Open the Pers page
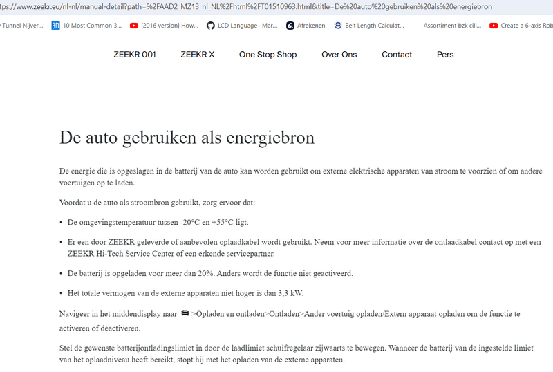 tap(445, 55)
